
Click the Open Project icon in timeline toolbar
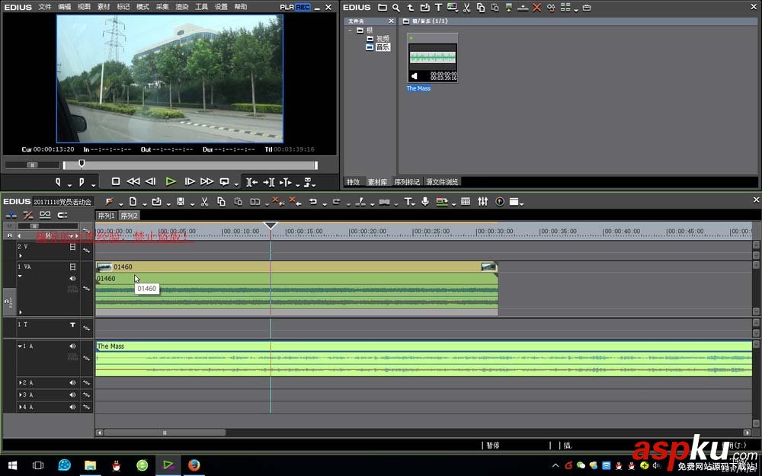click(156, 202)
